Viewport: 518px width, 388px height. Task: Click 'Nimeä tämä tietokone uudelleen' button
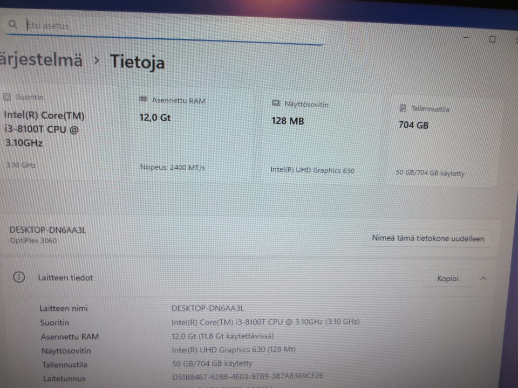(428, 238)
